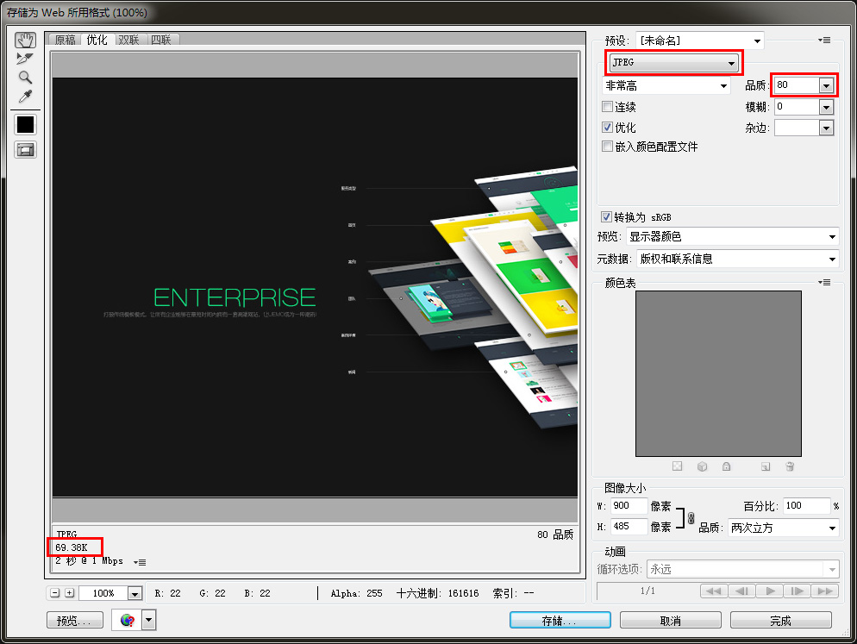
Task: Enable the 连续 (Progressive) checkbox
Action: pos(608,108)
